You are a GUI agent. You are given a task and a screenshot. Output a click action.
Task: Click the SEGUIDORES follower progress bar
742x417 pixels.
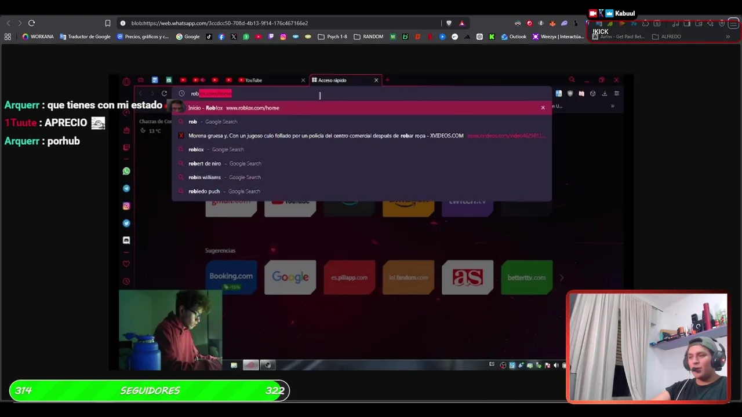pyautogui.click(x=149, y=390)
